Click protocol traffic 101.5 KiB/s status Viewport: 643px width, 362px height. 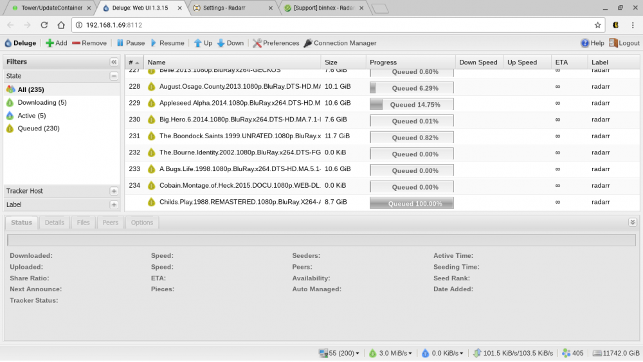[513, 354]
